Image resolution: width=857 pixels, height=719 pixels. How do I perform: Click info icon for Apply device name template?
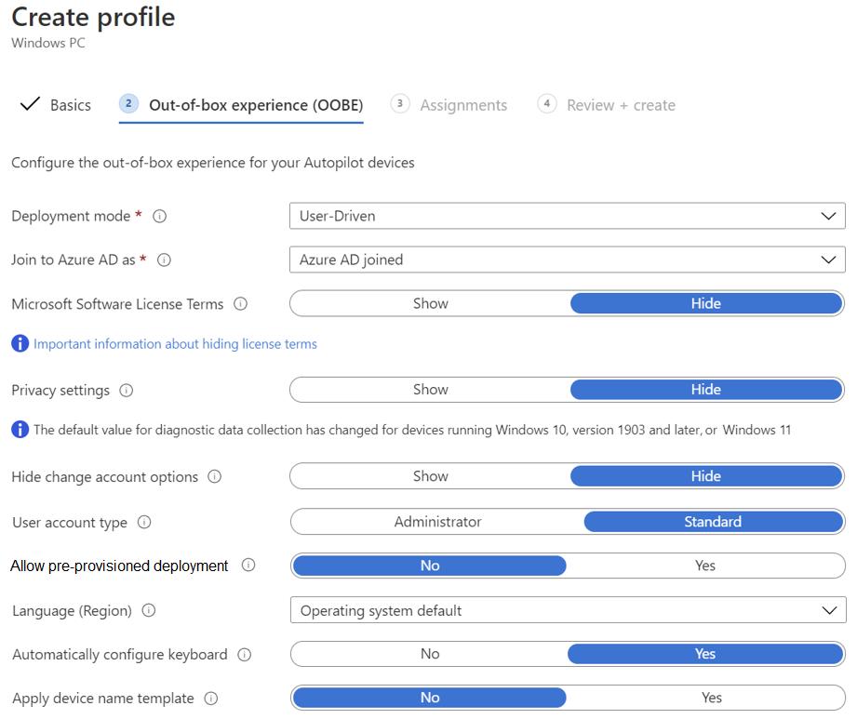210,699
